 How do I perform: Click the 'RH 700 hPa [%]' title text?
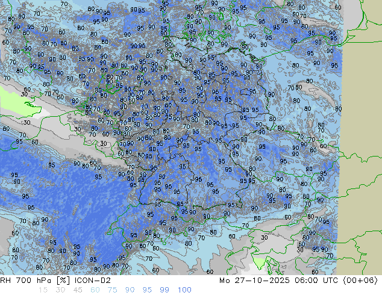click(x=35, y=281)
